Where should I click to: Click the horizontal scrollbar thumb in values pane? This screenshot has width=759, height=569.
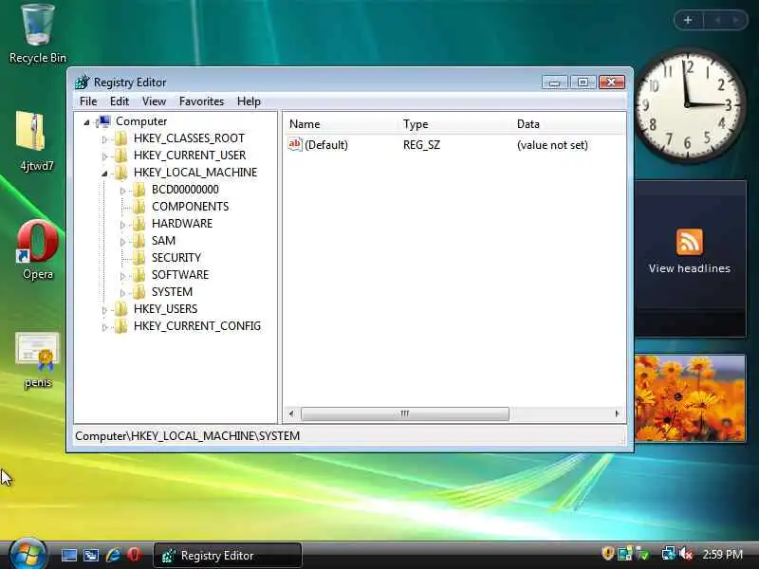click(405, 413)
